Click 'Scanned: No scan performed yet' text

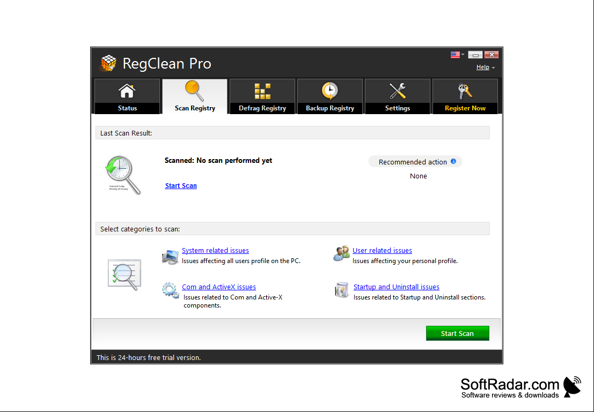[x=218, y=160]
